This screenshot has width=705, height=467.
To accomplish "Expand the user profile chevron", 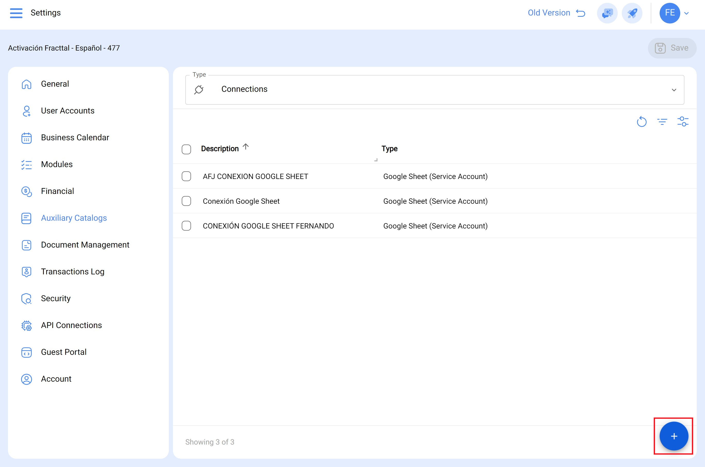I will [686, 13].
